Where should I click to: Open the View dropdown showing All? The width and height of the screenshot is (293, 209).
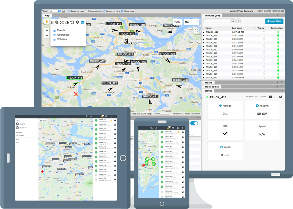(54, 11)
